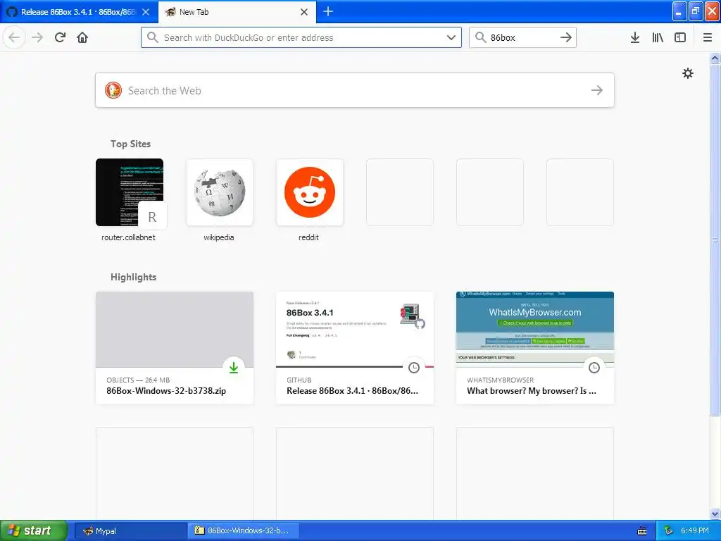Open a new tab with plus
Screen dimensions: 721x541
(328, 11)
